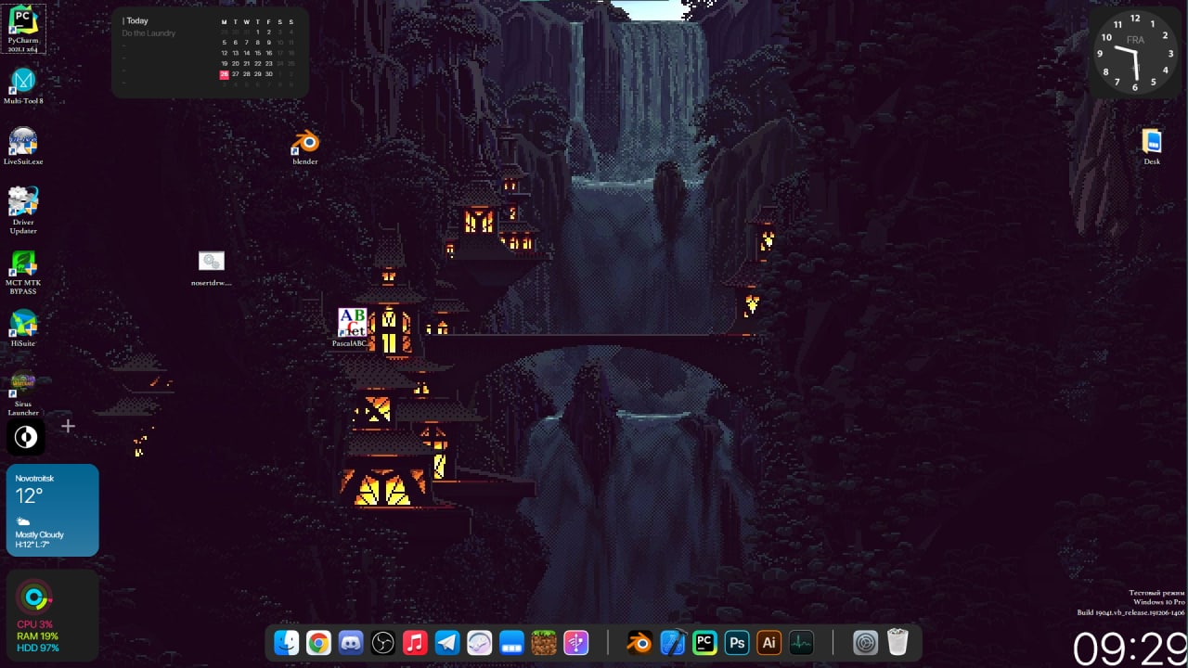Open the blue three-dot app in dock
1188x668 pixels.
511,643
